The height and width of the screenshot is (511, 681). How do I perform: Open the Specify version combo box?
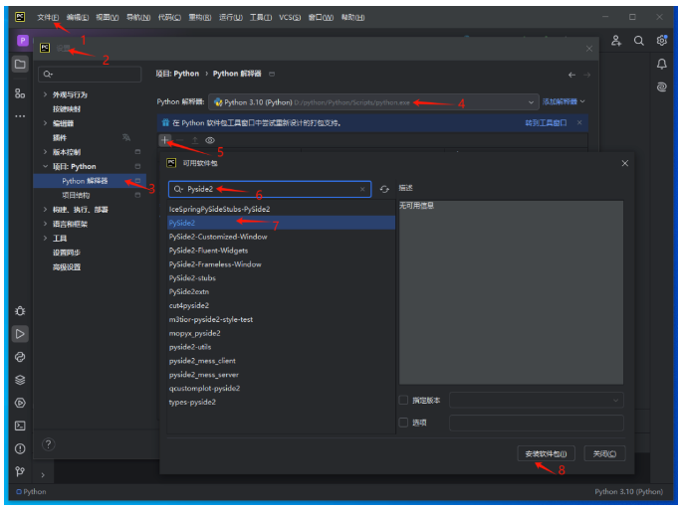[537, 400]
